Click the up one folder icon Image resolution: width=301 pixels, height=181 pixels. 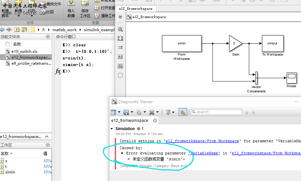[17, 30]
